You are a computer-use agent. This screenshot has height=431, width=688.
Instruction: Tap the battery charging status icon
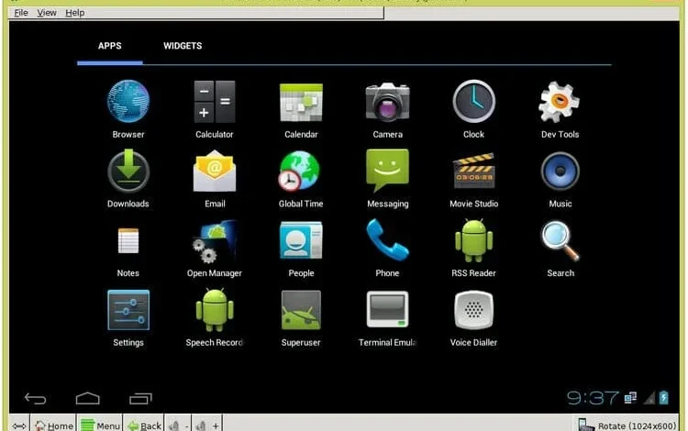click(x=664, y=398)
